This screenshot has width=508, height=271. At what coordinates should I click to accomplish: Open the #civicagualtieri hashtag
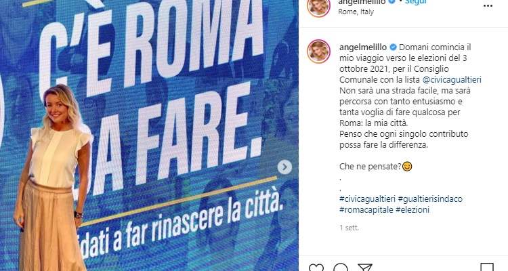(x=367, y=199)
